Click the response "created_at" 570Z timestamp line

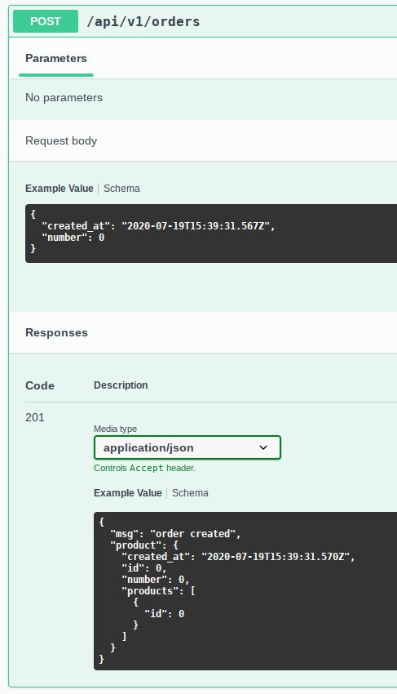238,556
